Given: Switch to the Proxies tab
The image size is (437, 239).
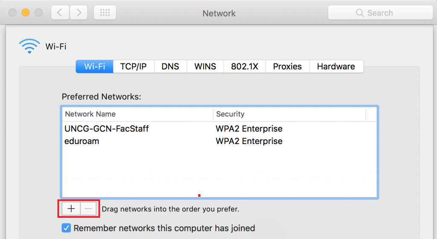Looking at the screenshot, I should [x=287, y=66].
